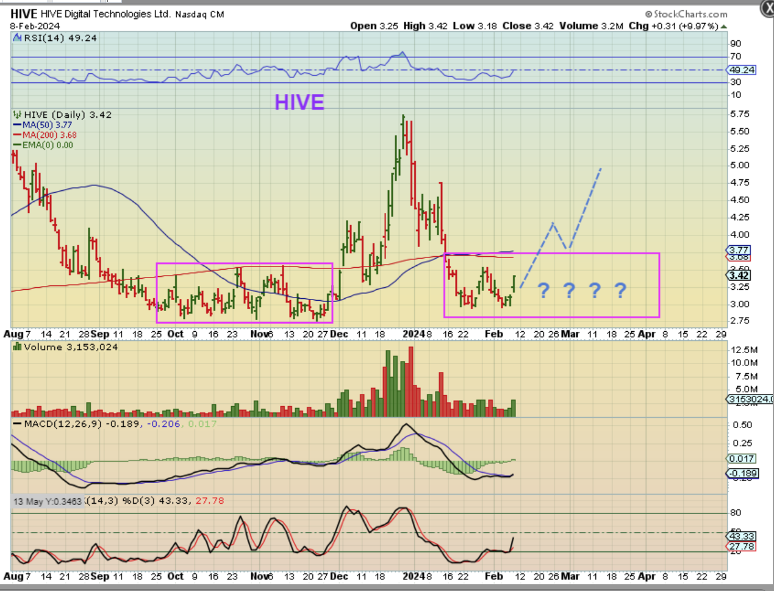Click the 70 overbought level on RSI axis
The image size is (774, 591).
(736, 56)
